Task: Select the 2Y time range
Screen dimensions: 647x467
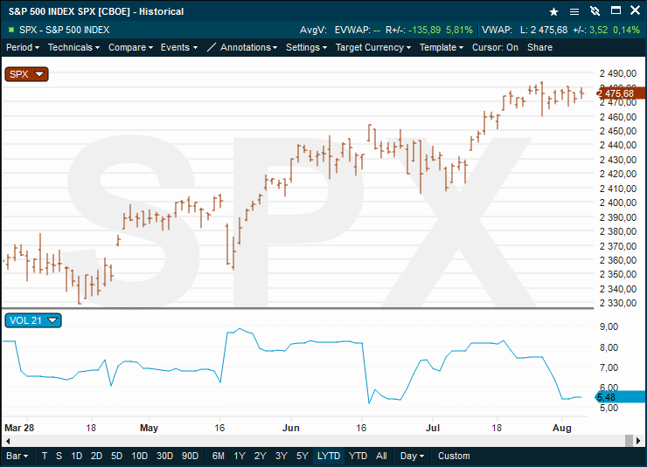Action: click(260, 456)
